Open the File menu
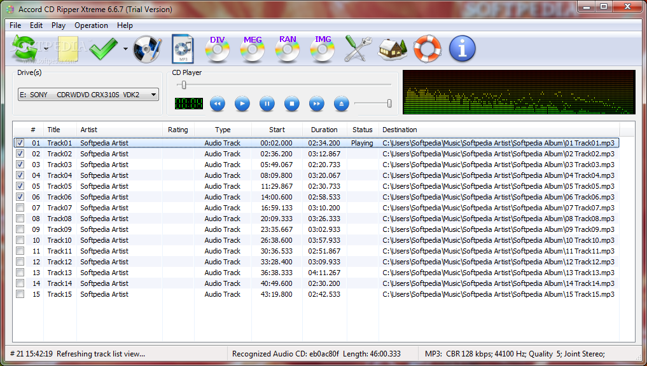 [15, 25]
